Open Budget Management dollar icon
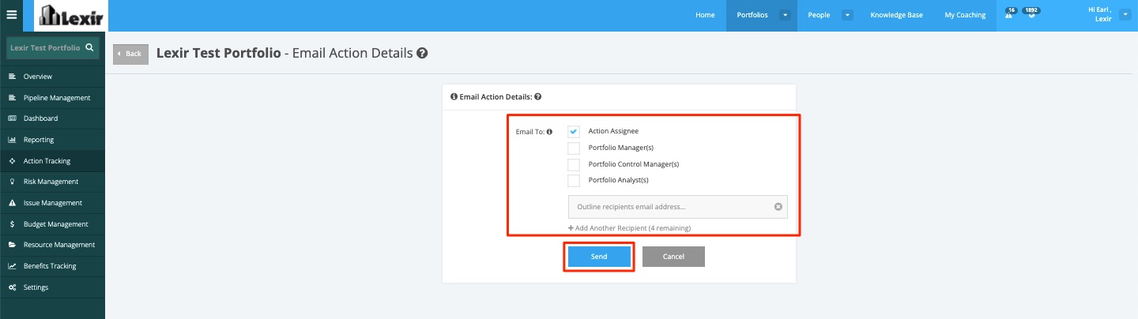 pos(12,224)
